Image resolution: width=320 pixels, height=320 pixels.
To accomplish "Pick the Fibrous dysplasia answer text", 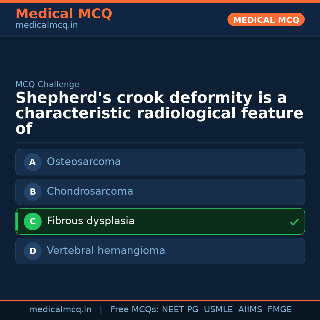I will tap(91, 221).
